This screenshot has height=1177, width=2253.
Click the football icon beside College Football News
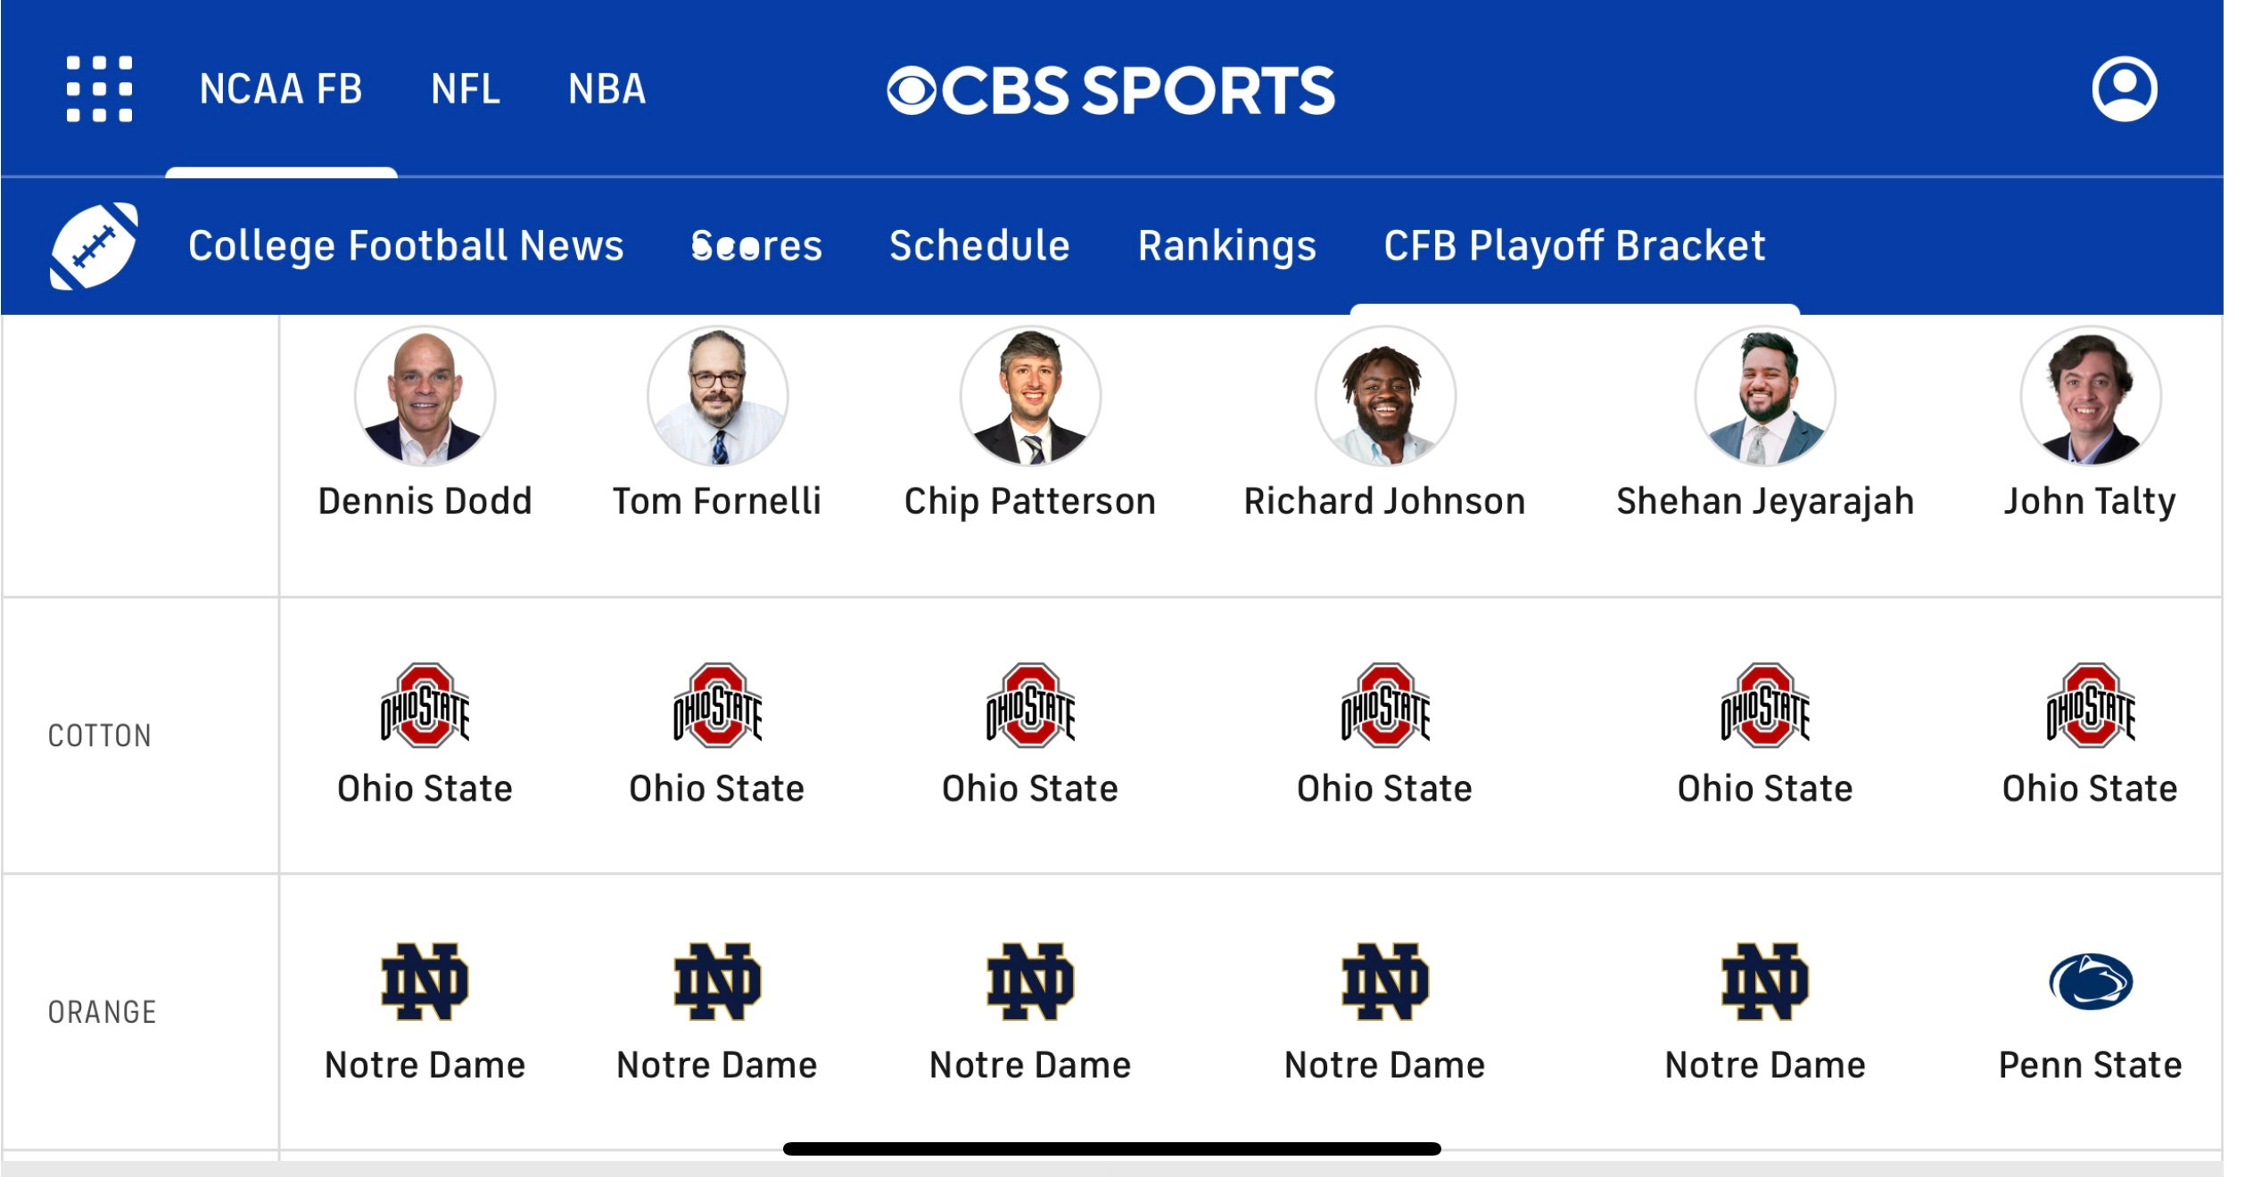(x=94, y=246)
